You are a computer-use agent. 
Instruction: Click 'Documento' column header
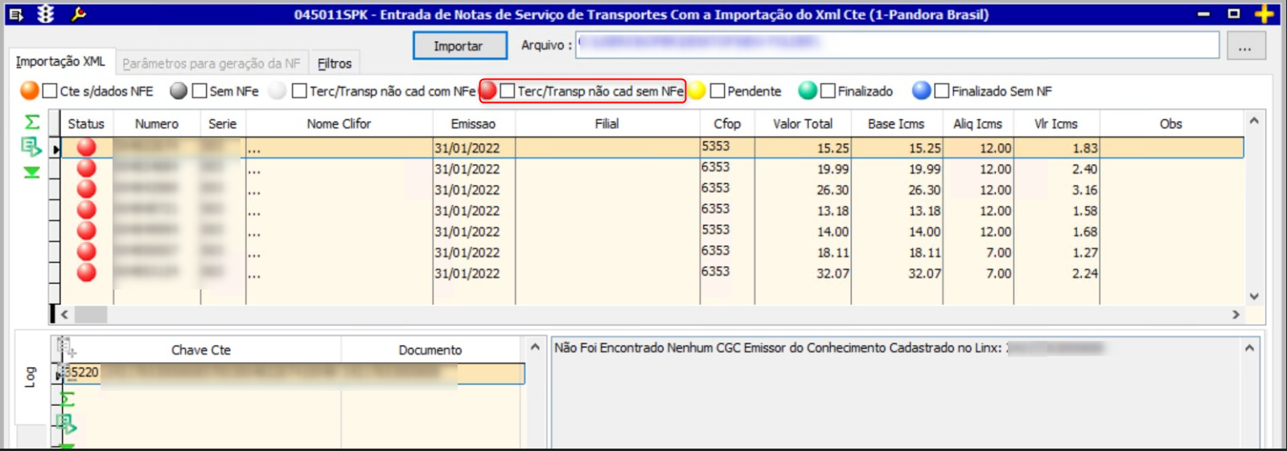click(x=430, y=350)
